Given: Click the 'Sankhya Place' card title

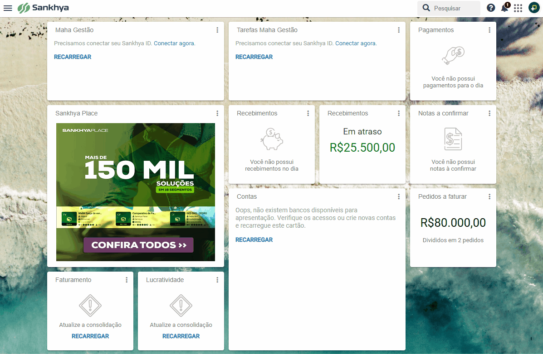Looking at the screenshot, I should click(x=76, y=113).
